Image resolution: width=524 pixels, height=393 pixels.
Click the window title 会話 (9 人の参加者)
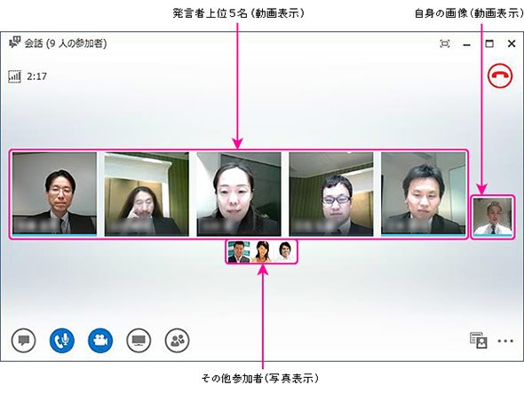[x=66, y=43]
